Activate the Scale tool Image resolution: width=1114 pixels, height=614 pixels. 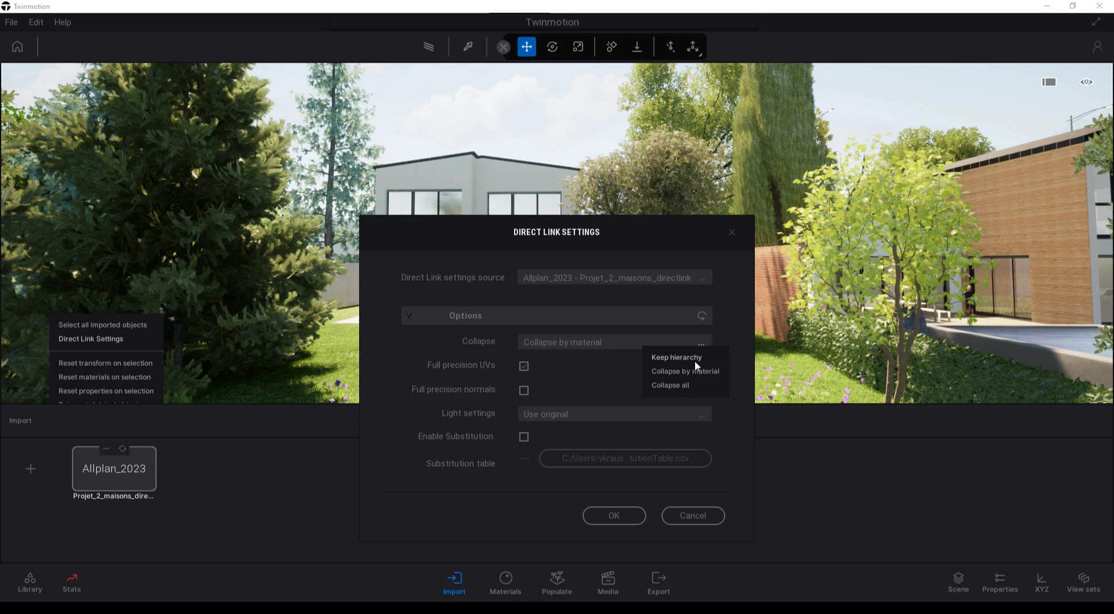578,47
